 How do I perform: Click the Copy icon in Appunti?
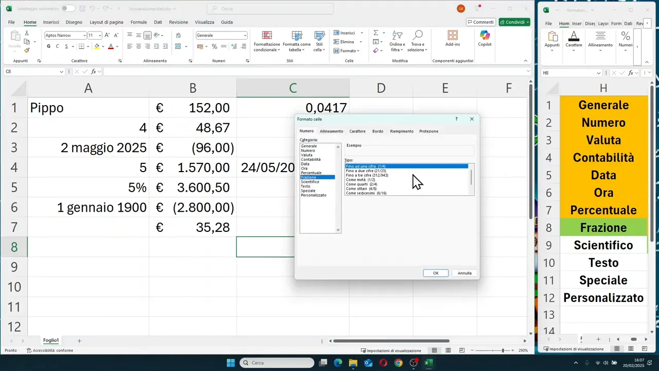[27, 42]
